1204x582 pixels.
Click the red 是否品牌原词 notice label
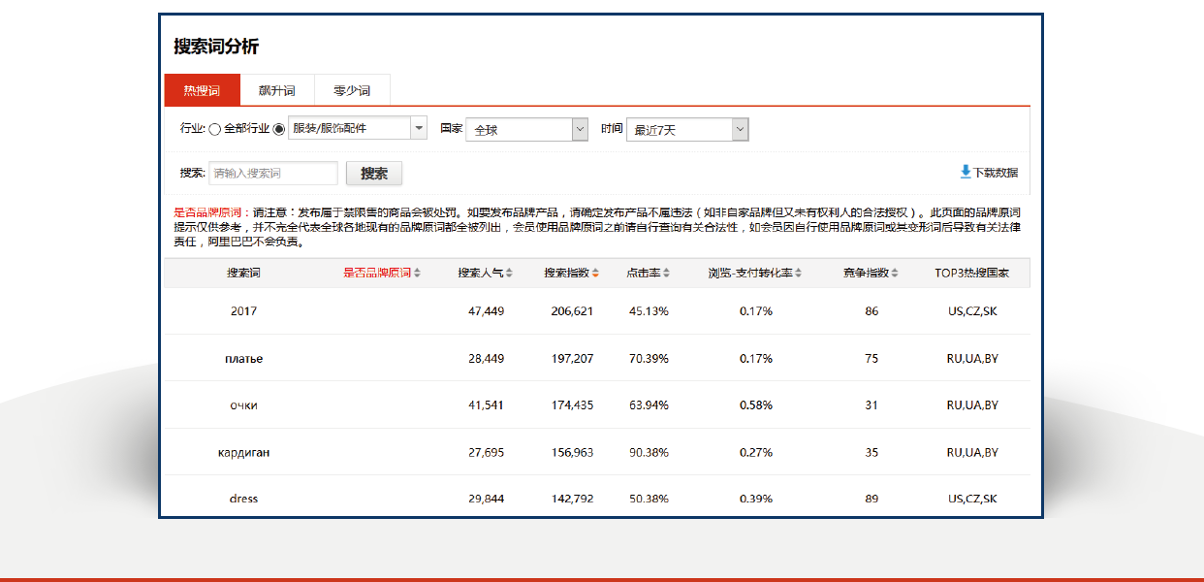tap(207, 212)
